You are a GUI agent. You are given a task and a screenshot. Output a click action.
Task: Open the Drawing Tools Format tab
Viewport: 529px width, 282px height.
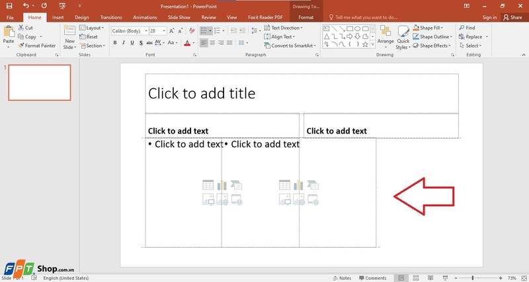(x=306, y=17)
